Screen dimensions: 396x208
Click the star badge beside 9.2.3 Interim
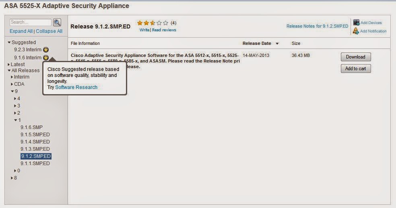(46, 50)
